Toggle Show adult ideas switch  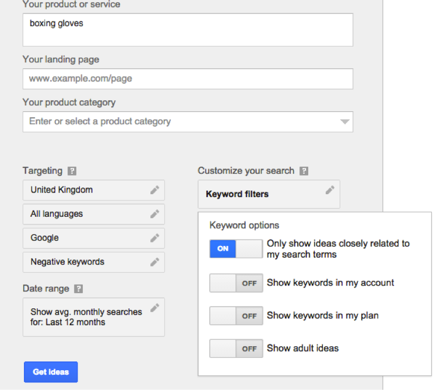[x=236, y=349]
